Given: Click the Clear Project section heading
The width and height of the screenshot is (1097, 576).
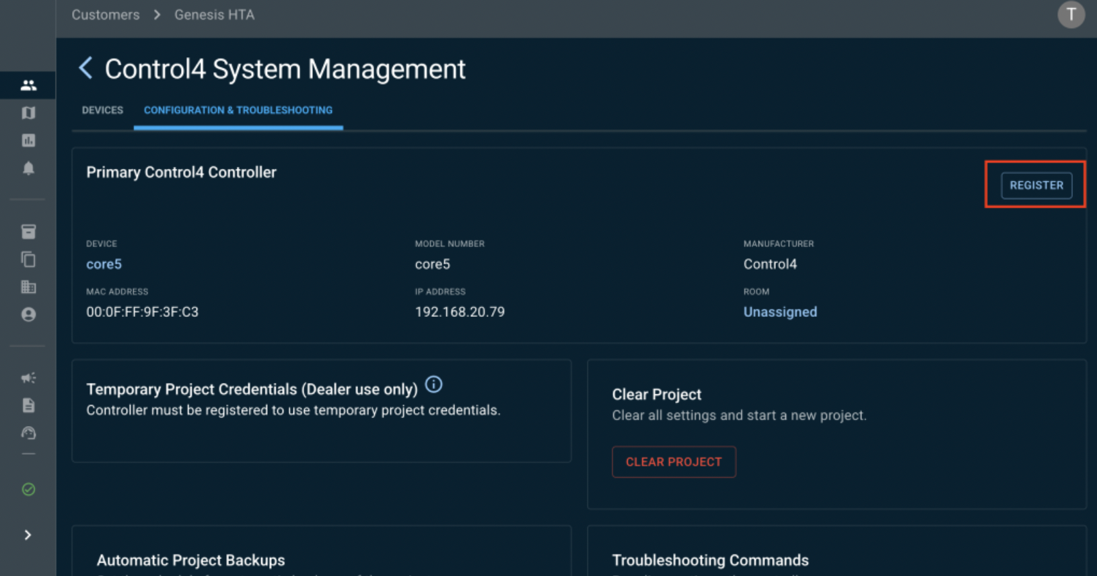Looking at the screenshot, I should (x=657, y=394).
